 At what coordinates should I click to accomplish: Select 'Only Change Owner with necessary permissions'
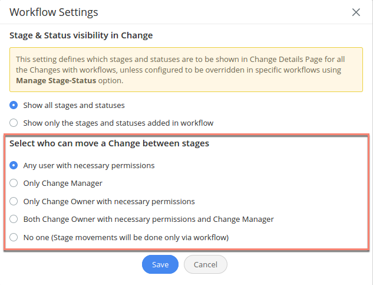coord(14,201)
